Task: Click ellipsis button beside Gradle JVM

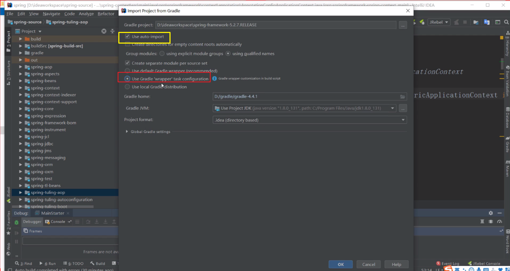Action: [403, 108]
